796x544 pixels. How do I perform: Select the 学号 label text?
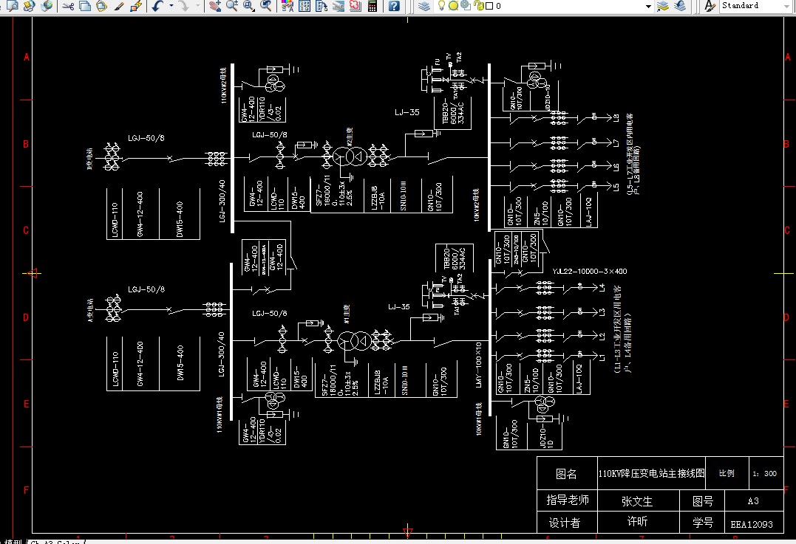[x=703, y=523]
